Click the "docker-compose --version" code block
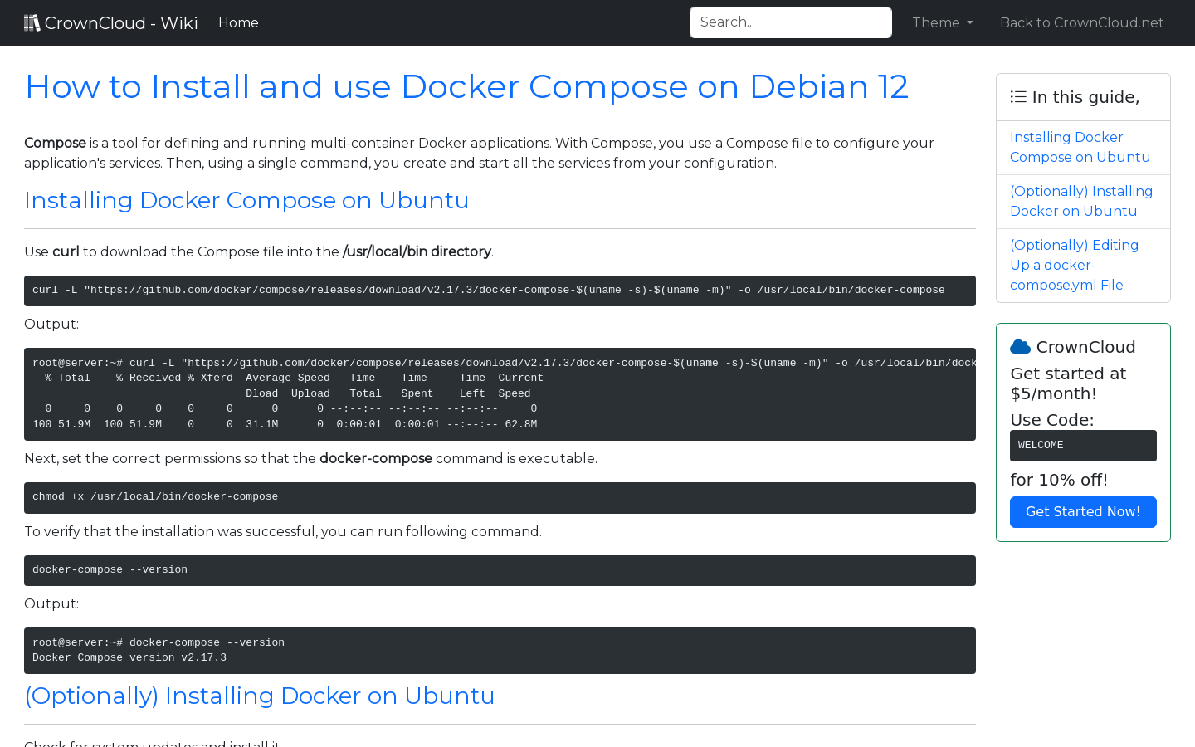 pyautogui.click(x=500, y=570)
